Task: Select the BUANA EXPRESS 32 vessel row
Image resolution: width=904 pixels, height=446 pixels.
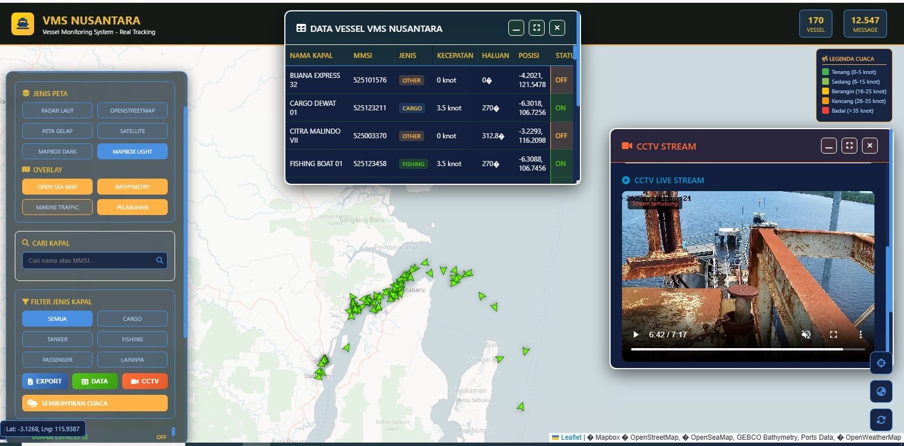Action: point(429,80)
